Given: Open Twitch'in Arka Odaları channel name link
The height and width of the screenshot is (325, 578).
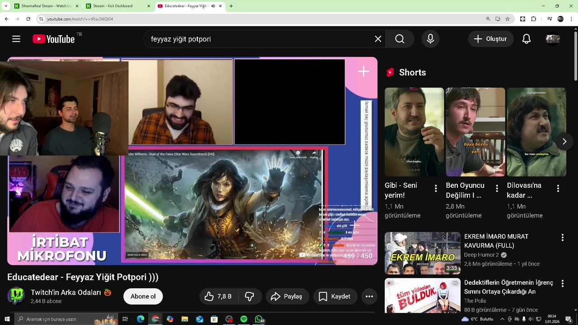Looking at the screenshot, I should [66, 292].
